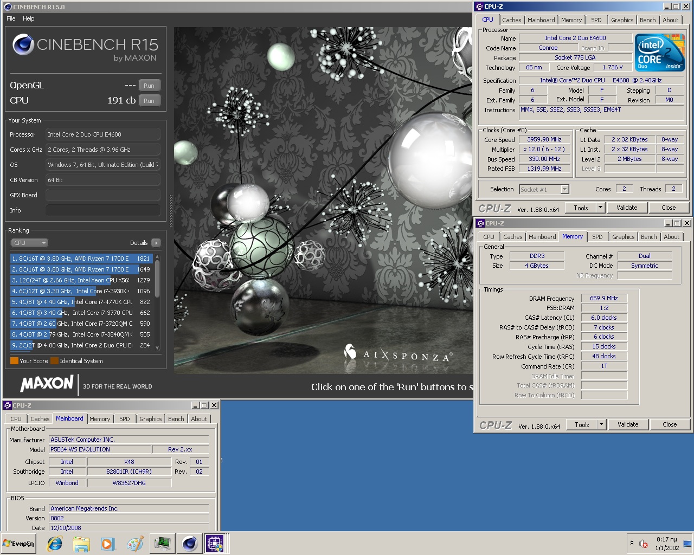Screen dimensions: 694x555
Task: Open Windows Explorer folder icon in taskbar
Action: point(81,544)
